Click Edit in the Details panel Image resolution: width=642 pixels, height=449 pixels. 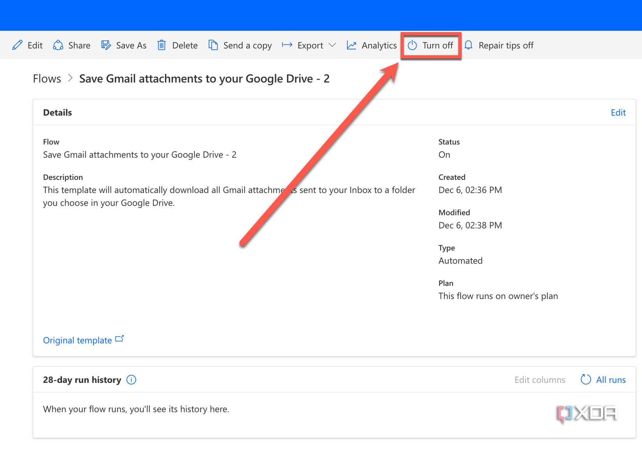point(618,112)
